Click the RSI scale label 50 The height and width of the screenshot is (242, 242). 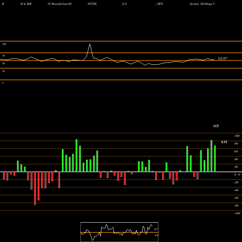tap(3, 63)
